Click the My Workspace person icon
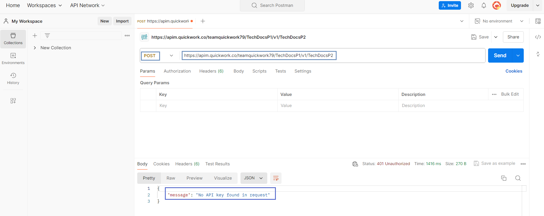The width and height of the screenshot is (544, 216). tap(6, 21)
